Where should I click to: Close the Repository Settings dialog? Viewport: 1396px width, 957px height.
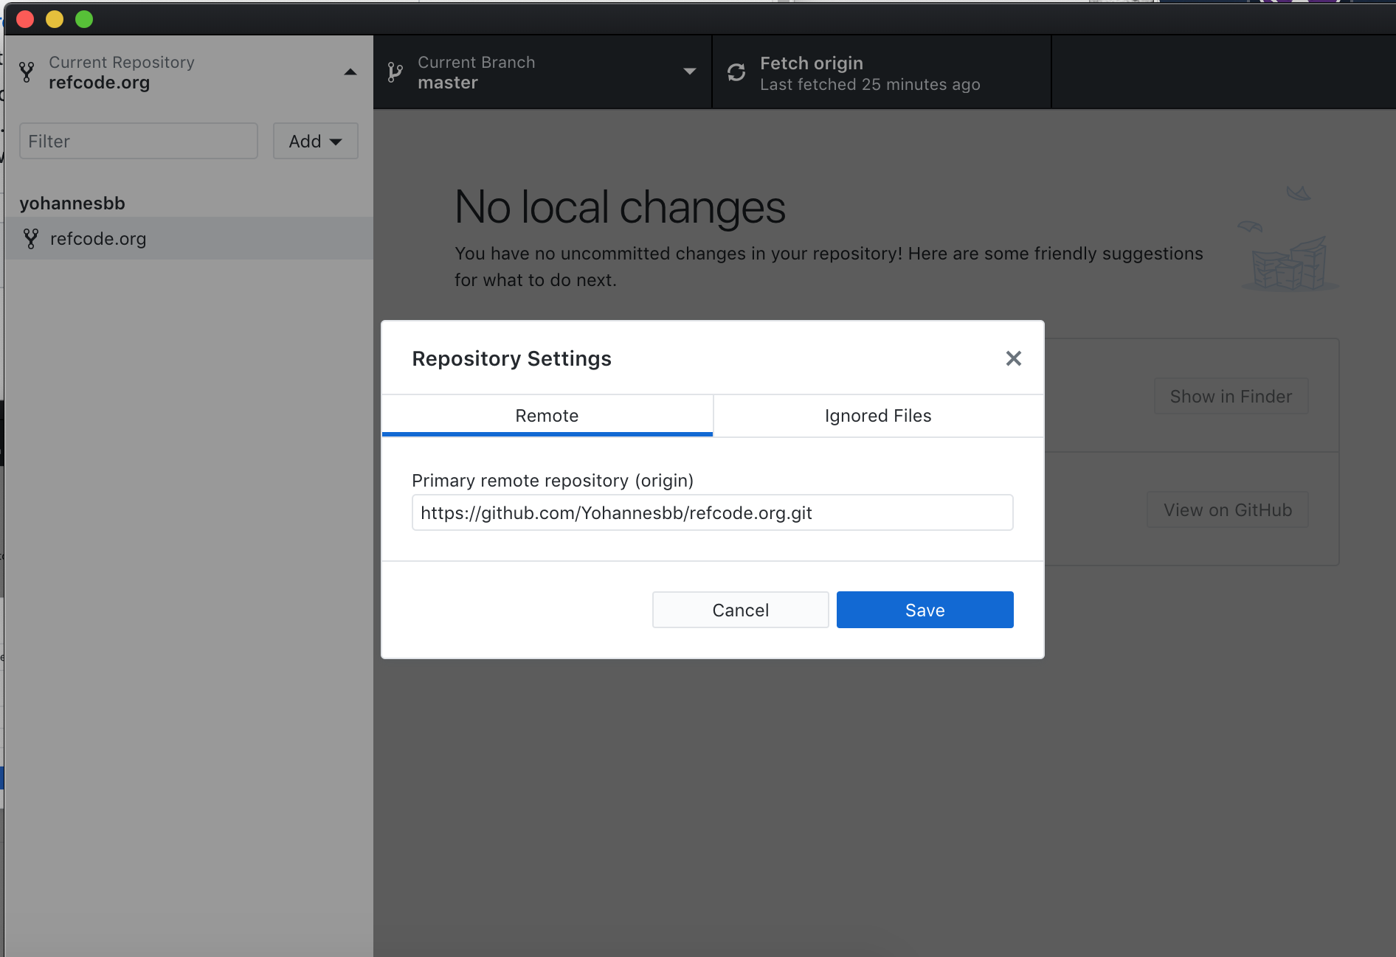point(1013,358)
